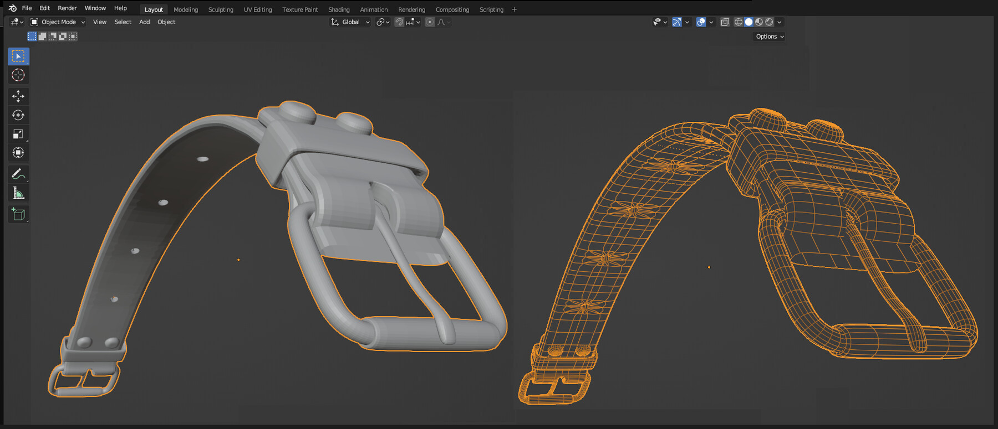Expand the shading options dropdown arrow
The width and height of the screenshot is (998, 429).
780,22
